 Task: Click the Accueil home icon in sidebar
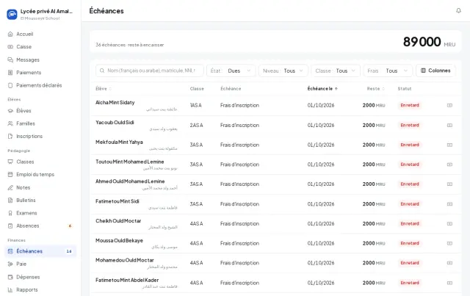coord(10,34)
